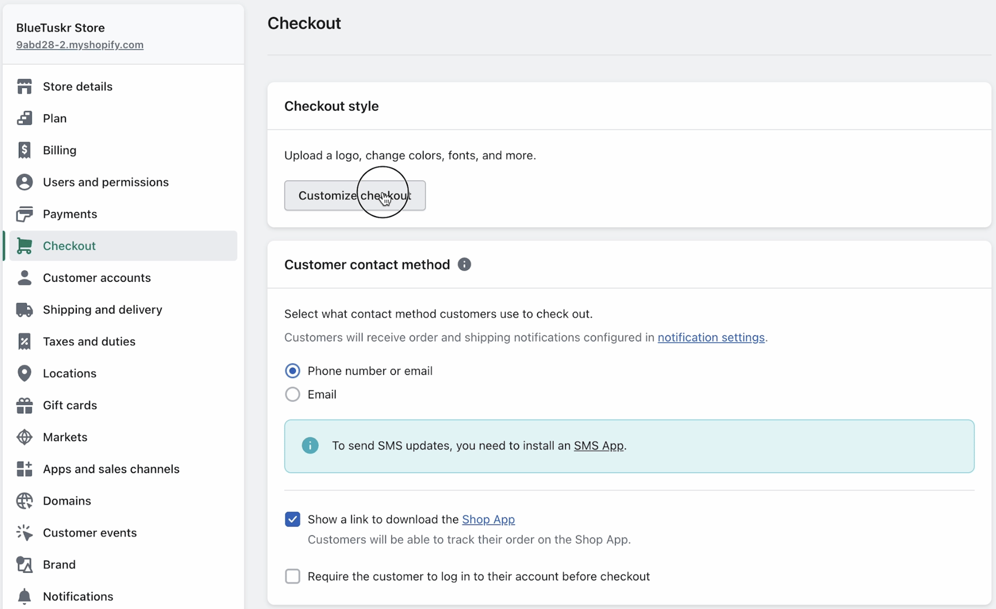Click the Customer contact method info icon
Image resolution: width=996 pixels, height=609 pixels.
tap(464, 264)
